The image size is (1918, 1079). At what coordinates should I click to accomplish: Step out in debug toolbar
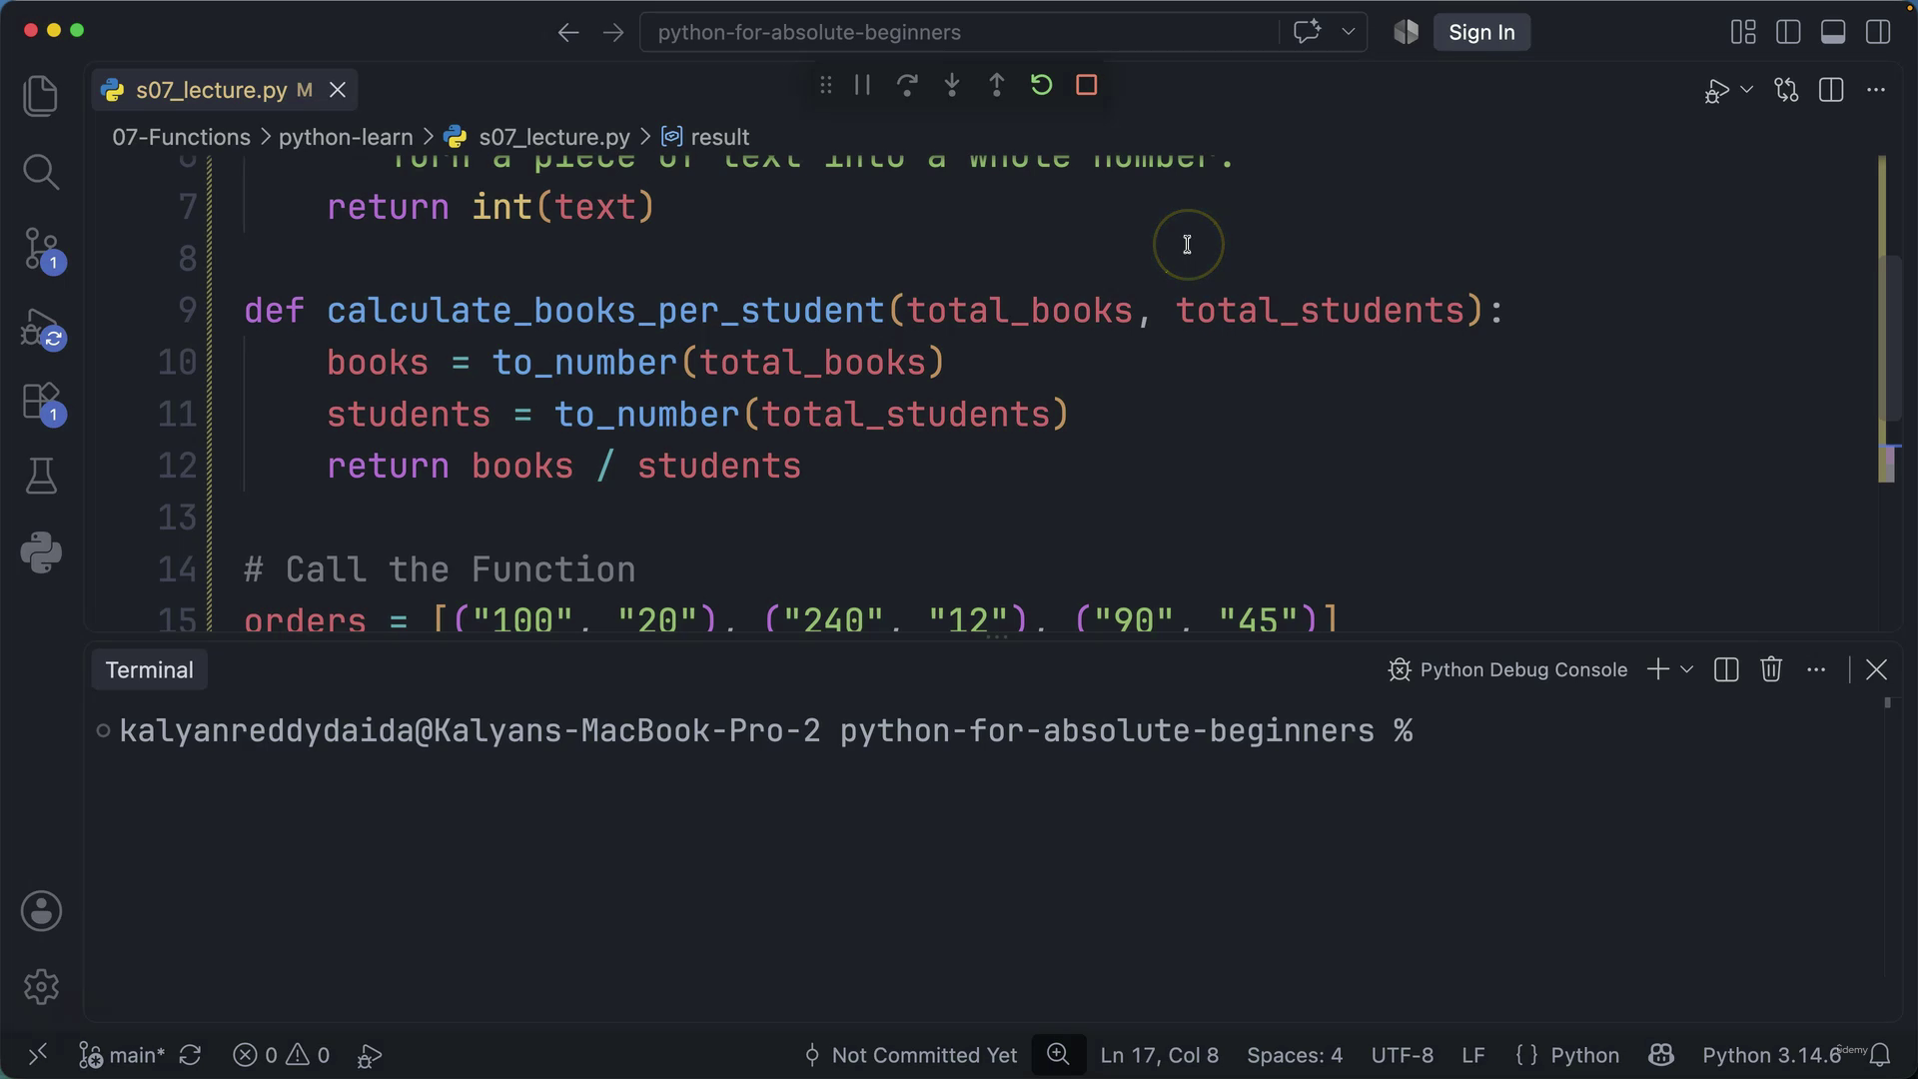coord(996,85)
